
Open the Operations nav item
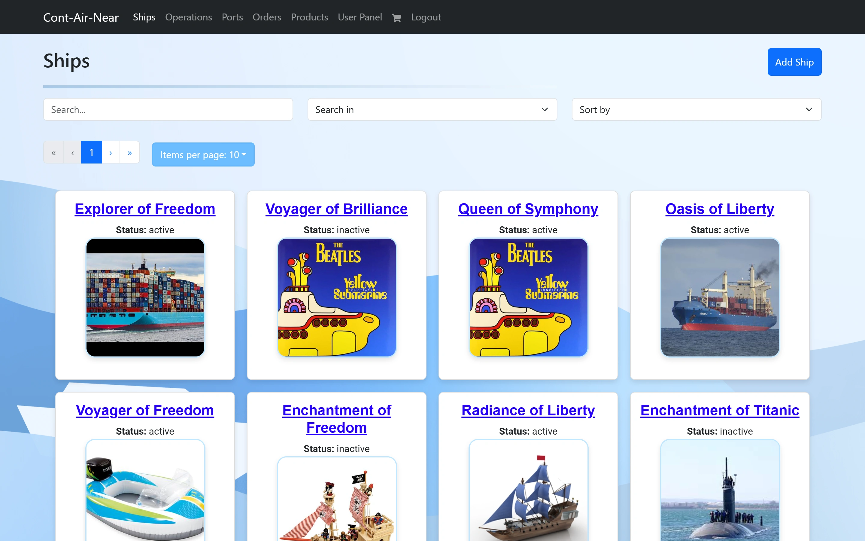[188, 17]
